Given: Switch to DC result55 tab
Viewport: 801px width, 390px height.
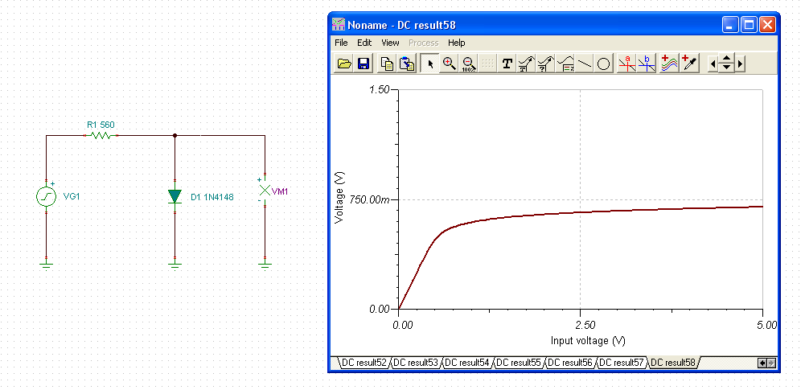Looking at the screenshot, I should point(519,363).
